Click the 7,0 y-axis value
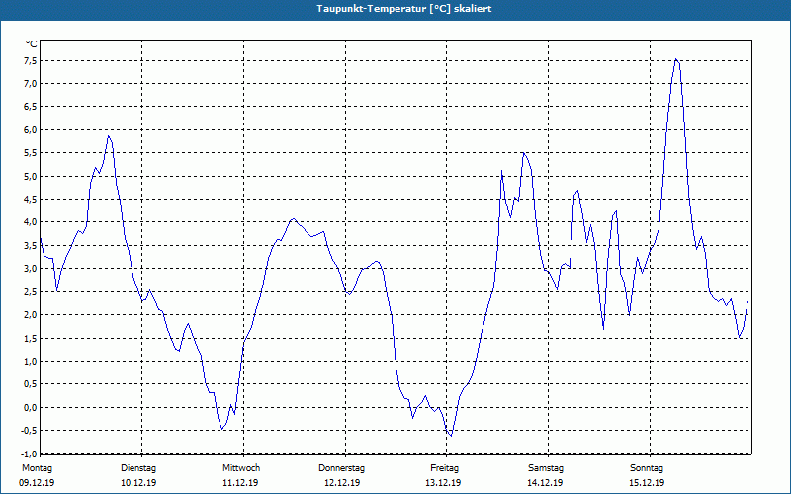791x494 pixels. coord(31,84)
